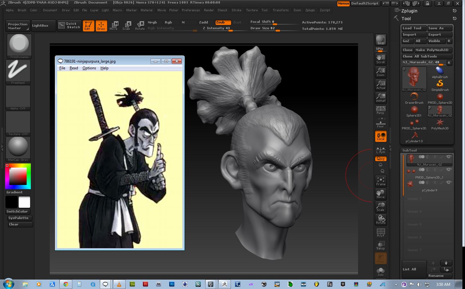Toggle Local transformations button
The width and height of the screenshot is (465, 289).
(381, 136)
